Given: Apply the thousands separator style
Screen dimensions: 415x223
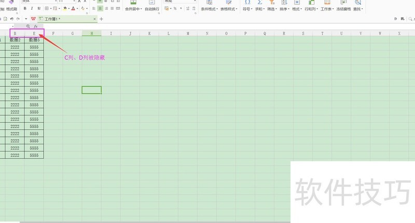Looking at the screenshot, I should 181,8.
